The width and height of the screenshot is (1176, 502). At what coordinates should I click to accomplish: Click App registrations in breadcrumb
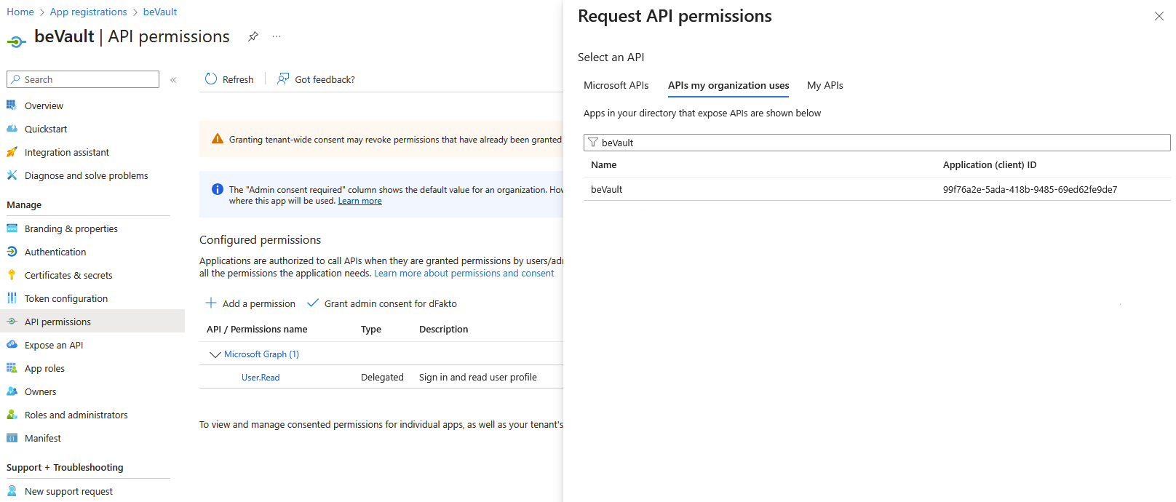click(88, 12)
